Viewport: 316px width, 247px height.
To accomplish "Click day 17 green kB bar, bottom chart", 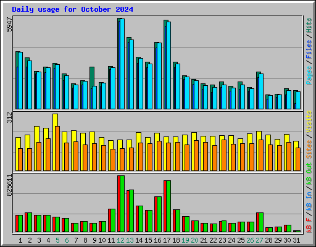I will point(168,206).
